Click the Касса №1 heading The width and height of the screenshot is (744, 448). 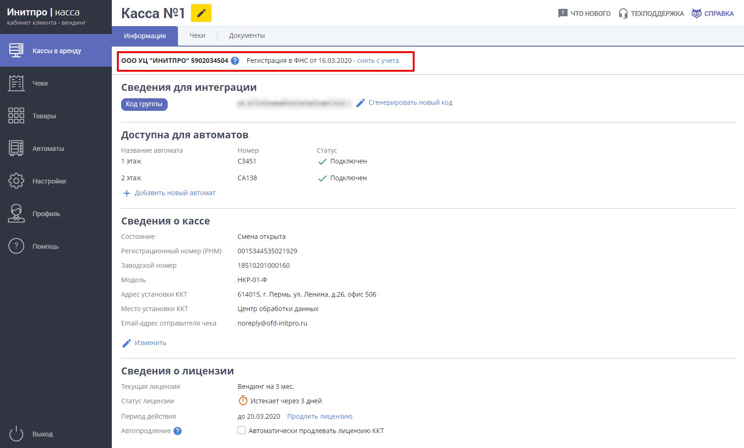(x=153, y=13)
